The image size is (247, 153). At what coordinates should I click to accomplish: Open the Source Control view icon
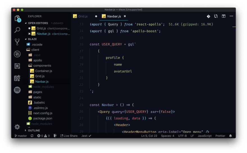pos(17,42)
